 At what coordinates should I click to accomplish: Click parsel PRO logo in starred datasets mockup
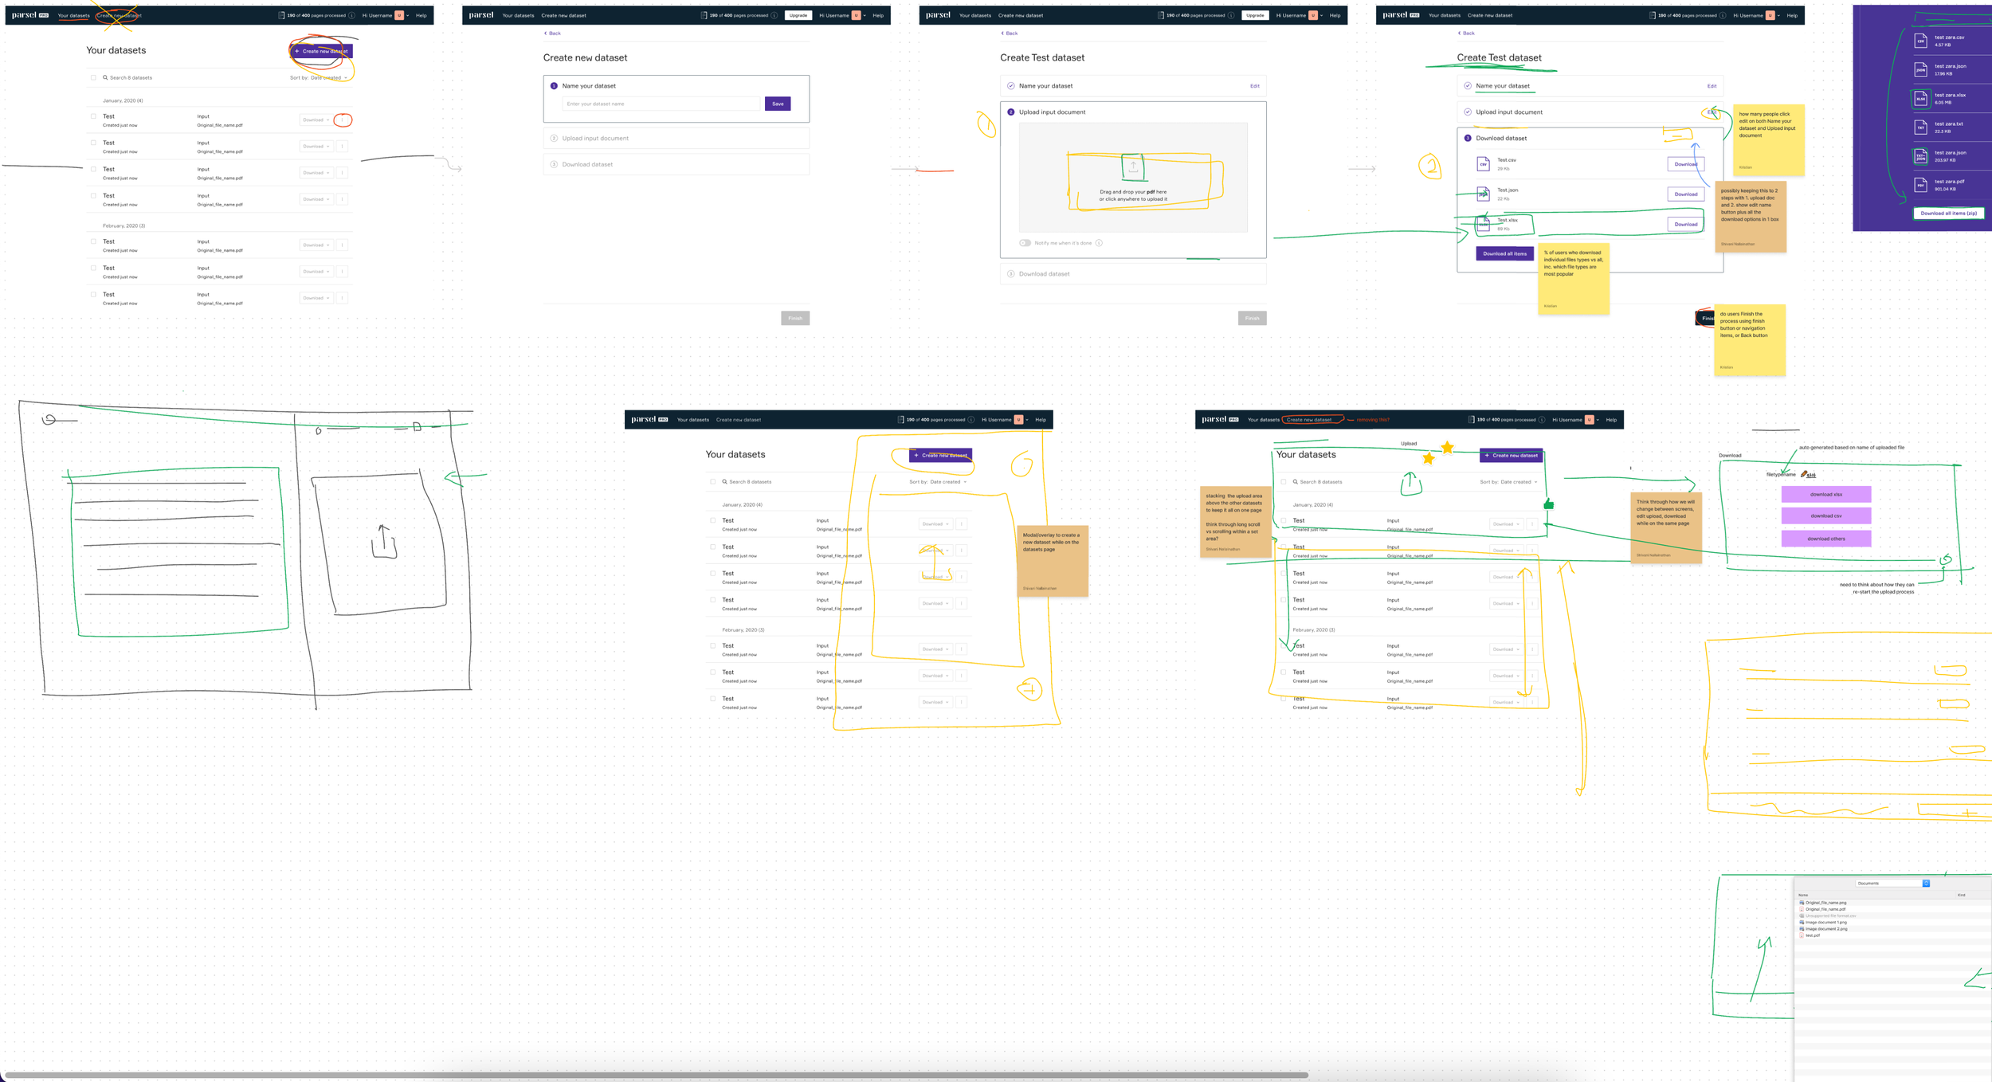click(x=1220, y=419)
